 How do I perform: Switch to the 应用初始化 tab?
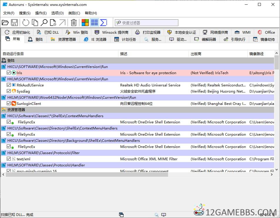[x=17, y=32]
